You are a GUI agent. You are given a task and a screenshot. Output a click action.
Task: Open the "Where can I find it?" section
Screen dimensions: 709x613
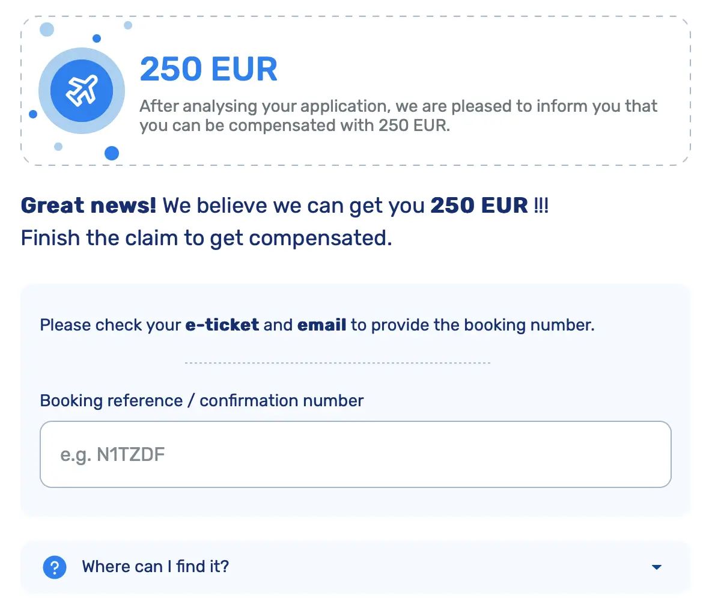356,567
